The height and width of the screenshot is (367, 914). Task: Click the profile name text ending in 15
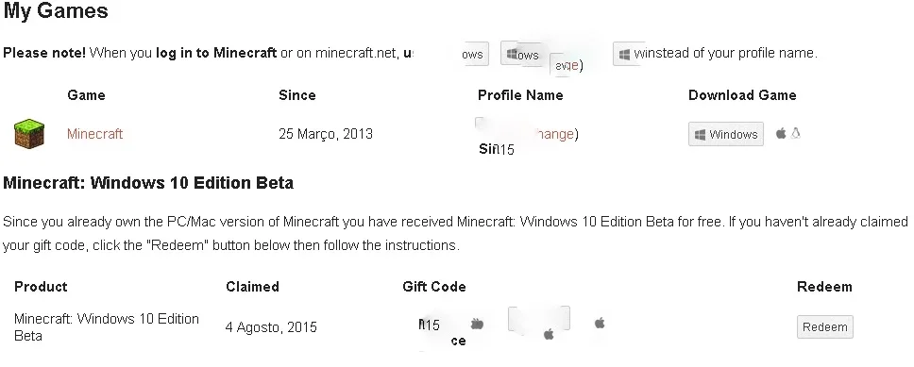[497, 149]
